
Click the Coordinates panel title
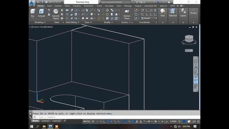[x=145, y=22]
